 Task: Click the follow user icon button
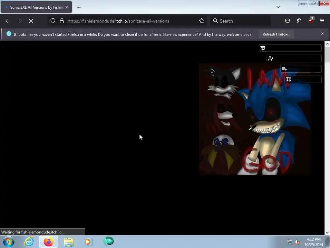294,58
